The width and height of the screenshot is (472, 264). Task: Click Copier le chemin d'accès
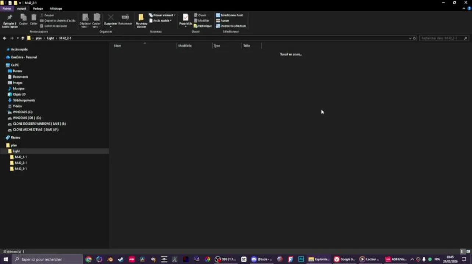click(x=57, y=21)
